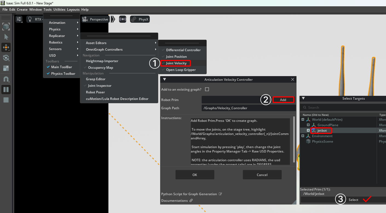Viewport: 386px width, 213px height.
Task: Click the selection mode cube icon
Action: coord(6,27)
